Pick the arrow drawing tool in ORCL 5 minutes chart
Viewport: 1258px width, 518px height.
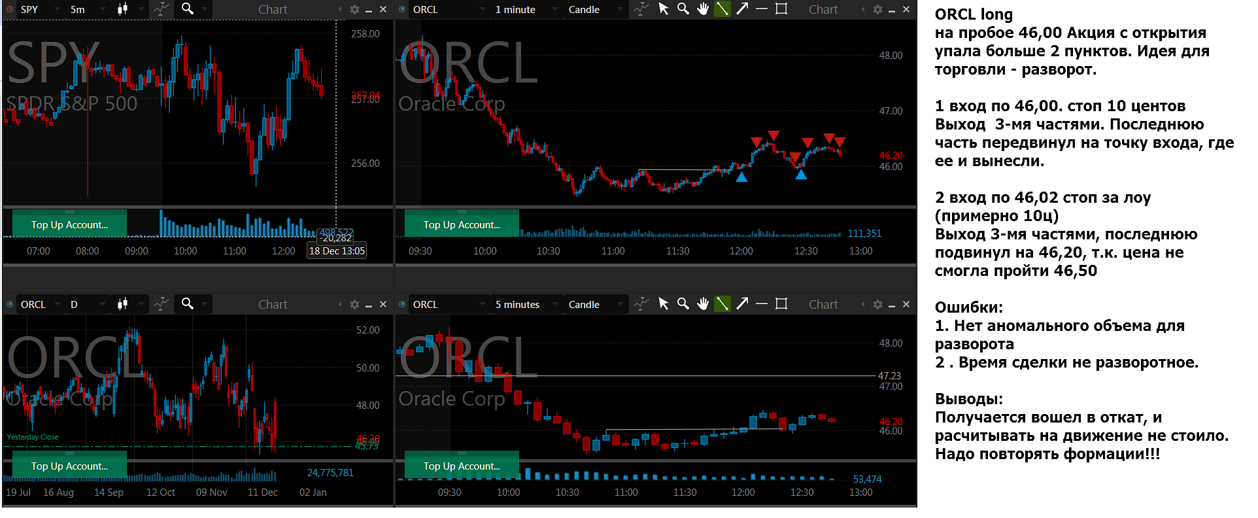click(x=742, y=304)
